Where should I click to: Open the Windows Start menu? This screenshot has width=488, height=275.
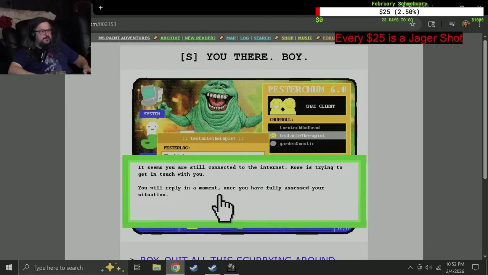pos(9,268)
